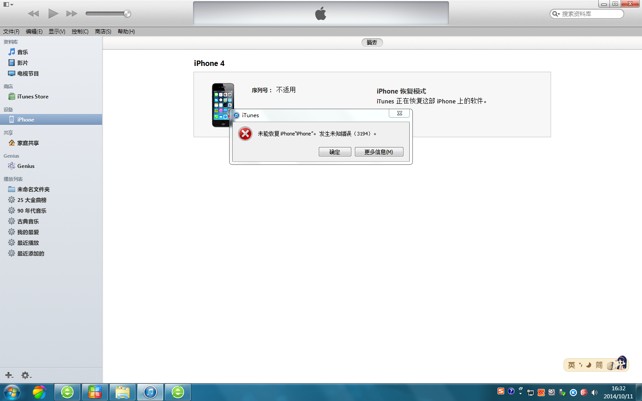Click the iTunes taskbar button
642x401 pixels.
coord(150,392)
